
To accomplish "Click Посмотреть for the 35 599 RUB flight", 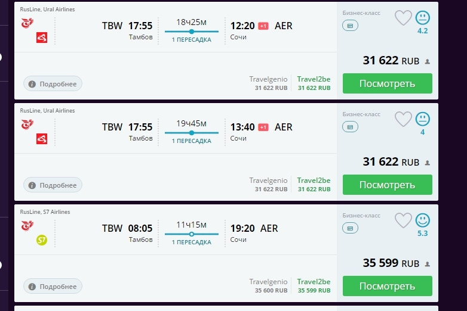I will click(387, 286).
